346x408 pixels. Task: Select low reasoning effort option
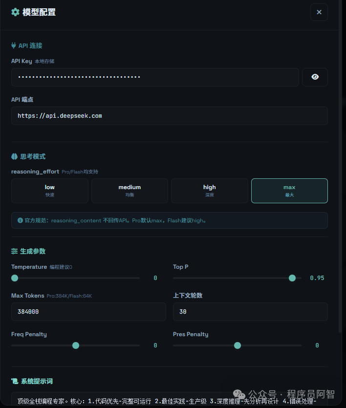50,191
